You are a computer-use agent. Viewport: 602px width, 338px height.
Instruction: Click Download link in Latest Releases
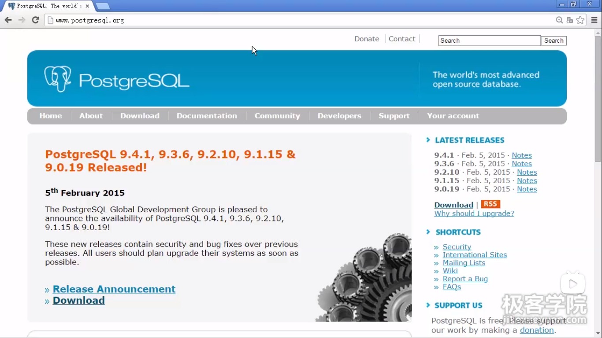pos(453,205)
